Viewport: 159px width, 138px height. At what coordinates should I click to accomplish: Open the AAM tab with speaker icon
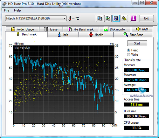pos(142,29)
